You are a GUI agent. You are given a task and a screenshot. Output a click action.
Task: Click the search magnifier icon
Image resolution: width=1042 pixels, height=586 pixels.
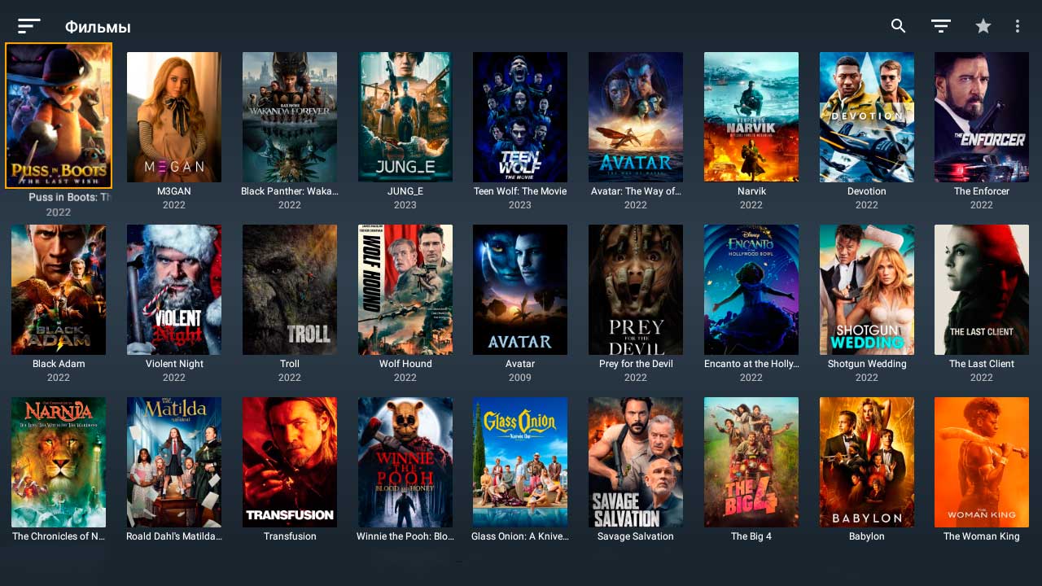898,26
